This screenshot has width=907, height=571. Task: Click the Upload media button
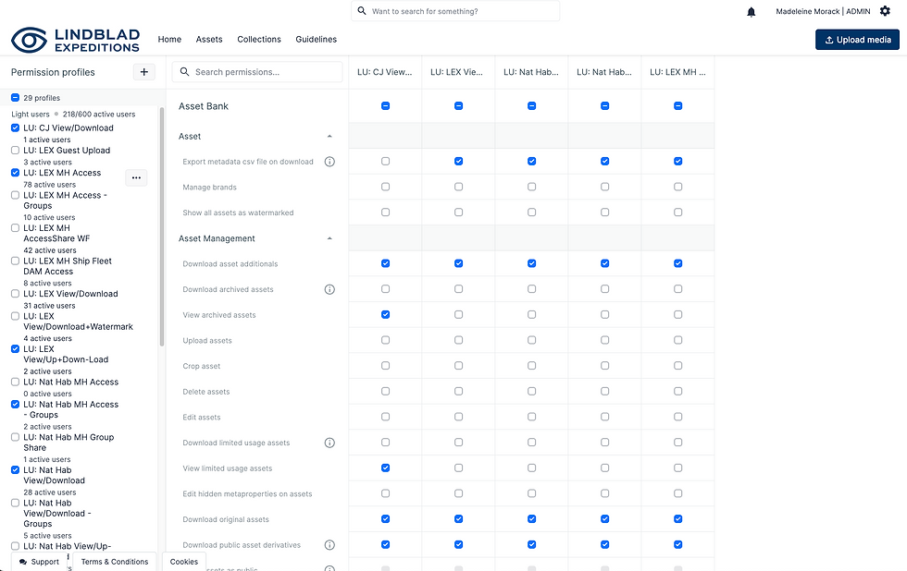[x=857, y=40]
